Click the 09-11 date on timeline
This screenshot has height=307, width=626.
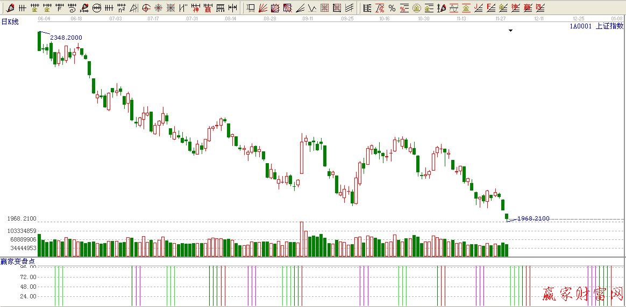[x=308, y=18]
